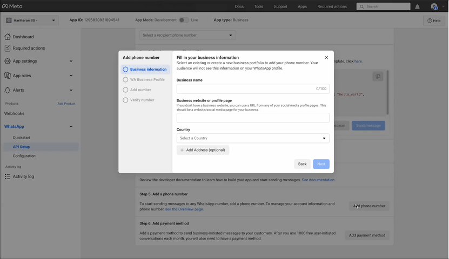
Task: Click the Help button
Action: click(434, 21)
